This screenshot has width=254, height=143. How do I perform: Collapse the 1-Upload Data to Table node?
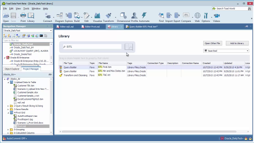point(8,82)
